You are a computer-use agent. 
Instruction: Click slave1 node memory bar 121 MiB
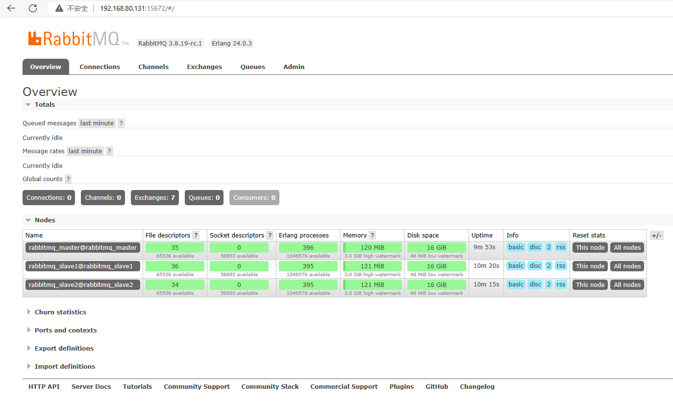coord(373,266)
